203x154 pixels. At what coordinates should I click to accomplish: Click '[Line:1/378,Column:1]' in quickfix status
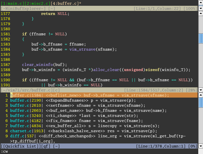(161, 146)
